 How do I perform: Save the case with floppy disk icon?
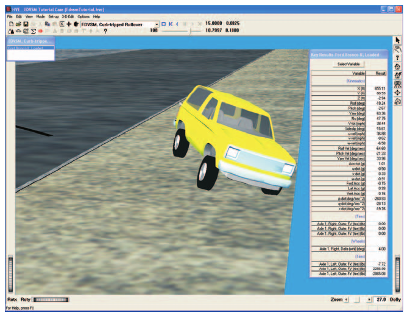click(x=26, y=24)
